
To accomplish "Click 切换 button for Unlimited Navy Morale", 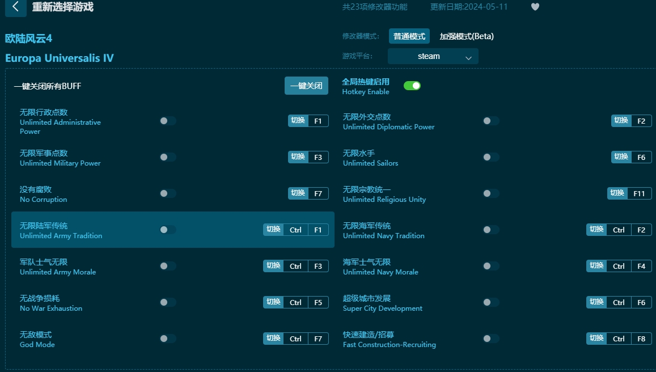I will pyautogui.click(x=596, y=266).
